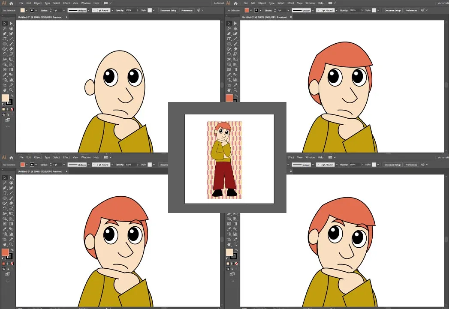Viewport: 449px width, 309px height.
Task: Click Document Setup button in top-right window
Action: click(x=392, y=10)
